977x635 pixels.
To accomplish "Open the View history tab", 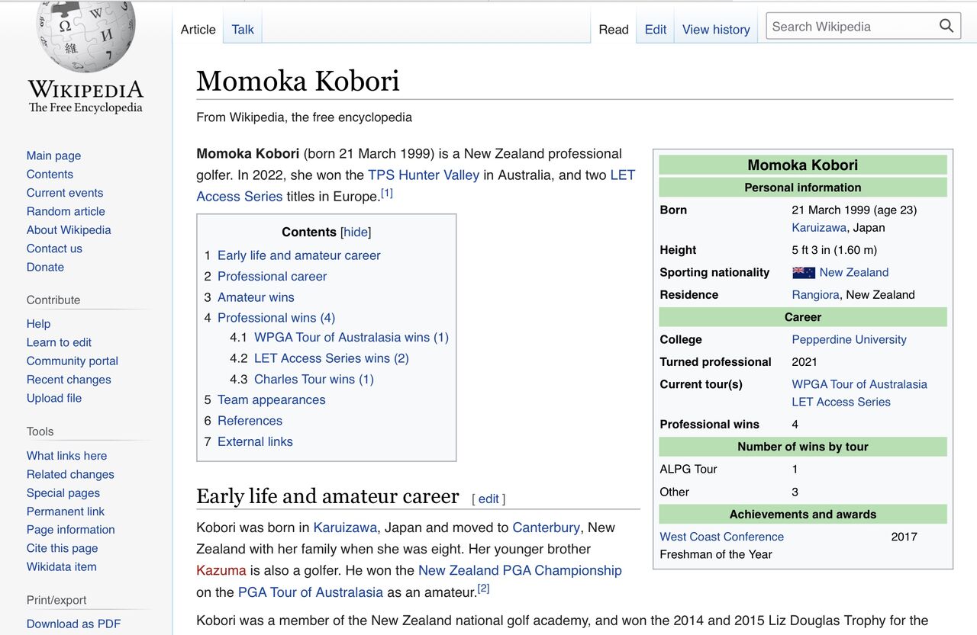I will pyautogui.click(x=716, y=29).
